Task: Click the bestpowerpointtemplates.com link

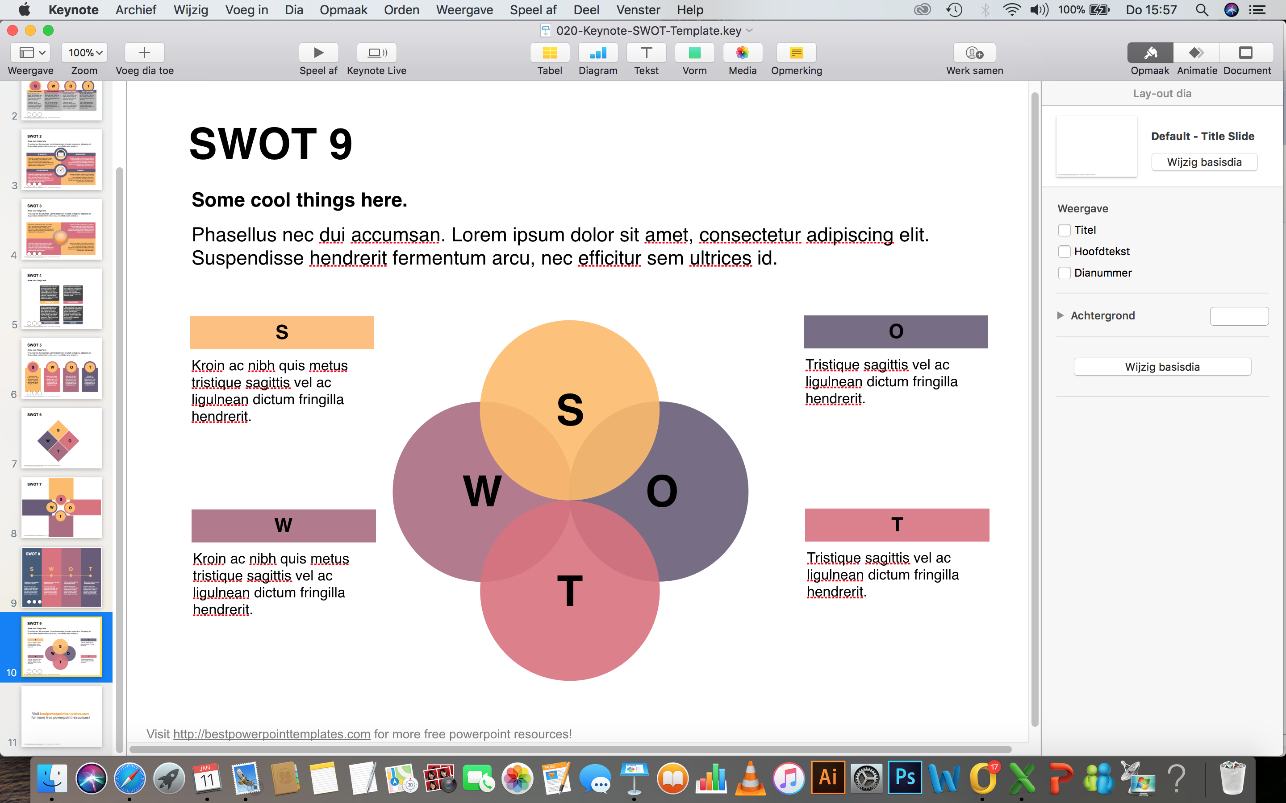Action: tap(271, 734)
